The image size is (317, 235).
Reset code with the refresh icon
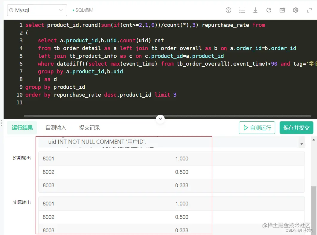pyautogui.click(x=269, y=10)
